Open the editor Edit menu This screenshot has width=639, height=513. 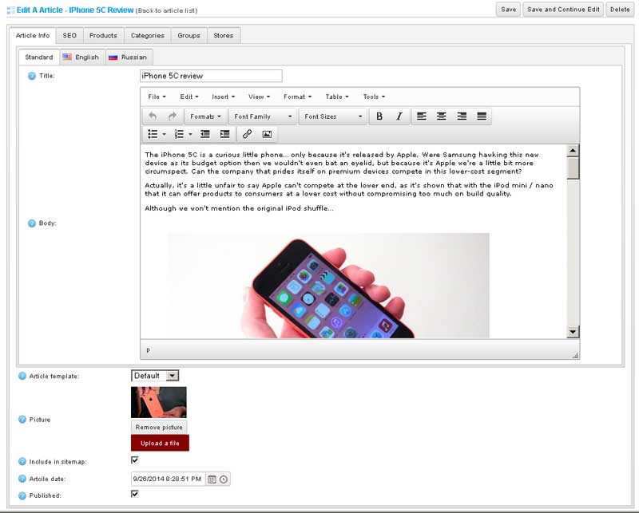[x=189, y=97]
